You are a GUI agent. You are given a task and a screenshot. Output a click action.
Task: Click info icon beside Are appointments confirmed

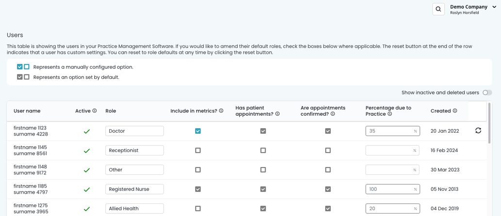(x=333, y=114)
